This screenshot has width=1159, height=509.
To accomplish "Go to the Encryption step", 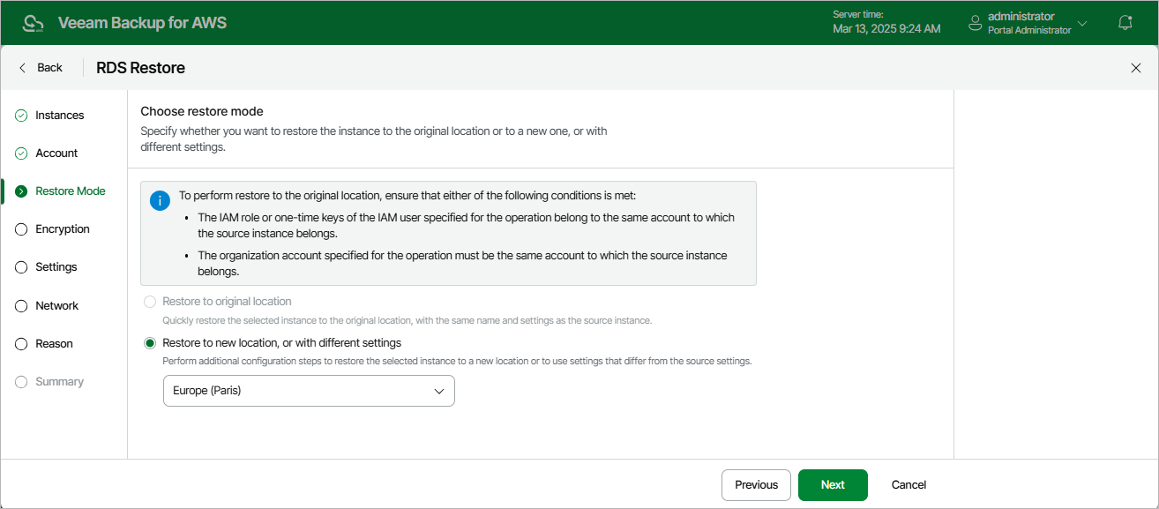I will pos(62,229).
